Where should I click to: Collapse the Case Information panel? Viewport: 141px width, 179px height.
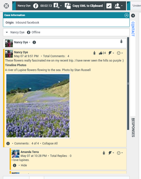pyautogui.click(x=126, y=15)
